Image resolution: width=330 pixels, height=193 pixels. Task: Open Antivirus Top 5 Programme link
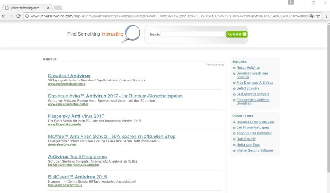point(77,157)
